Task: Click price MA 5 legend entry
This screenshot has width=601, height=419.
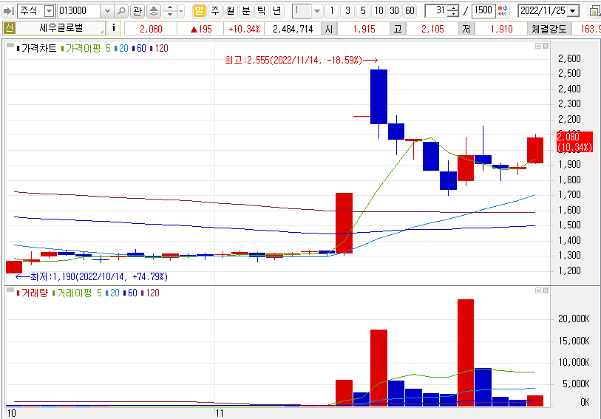Action: (108, 48)
